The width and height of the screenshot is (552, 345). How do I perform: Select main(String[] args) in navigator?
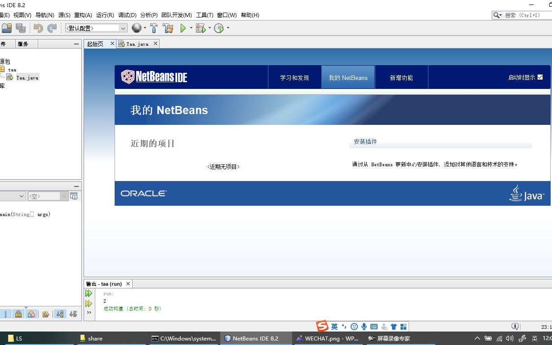click(x=25, y=214)
